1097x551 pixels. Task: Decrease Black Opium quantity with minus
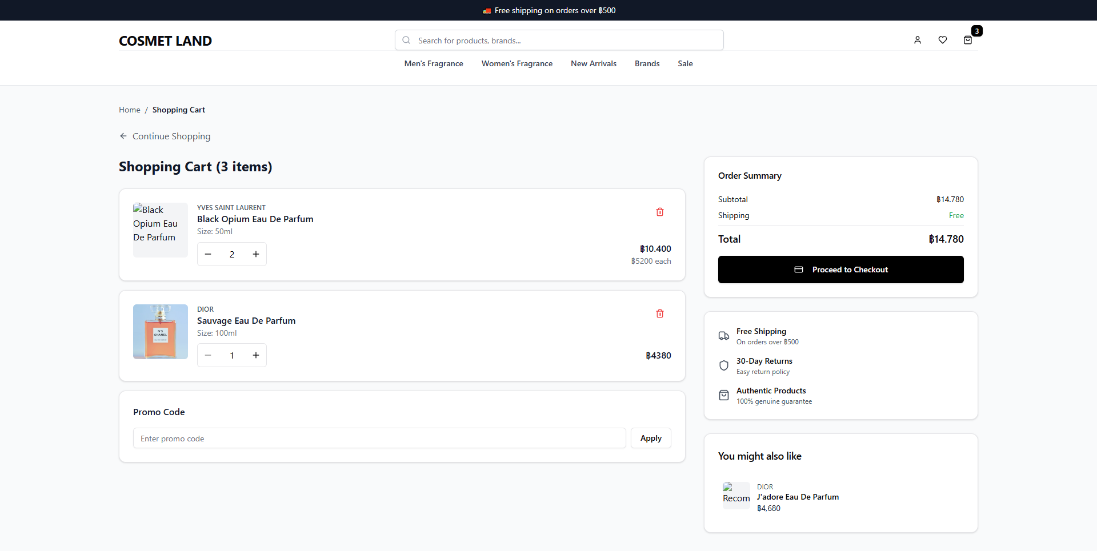pyautogui.click(x=208, y=254)
